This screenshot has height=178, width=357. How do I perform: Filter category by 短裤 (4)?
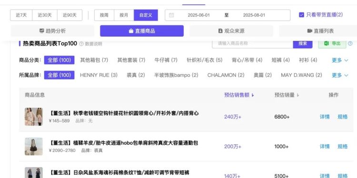click(280, 60)
